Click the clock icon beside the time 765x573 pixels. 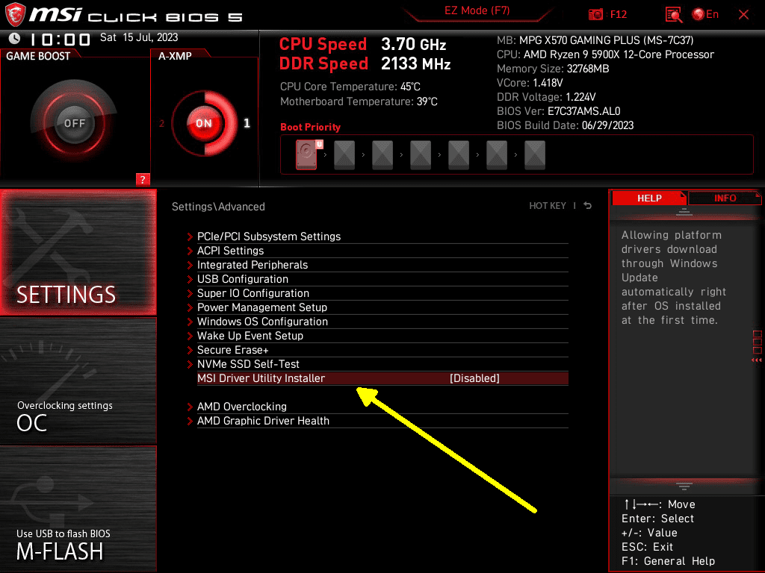click(15, 38)
